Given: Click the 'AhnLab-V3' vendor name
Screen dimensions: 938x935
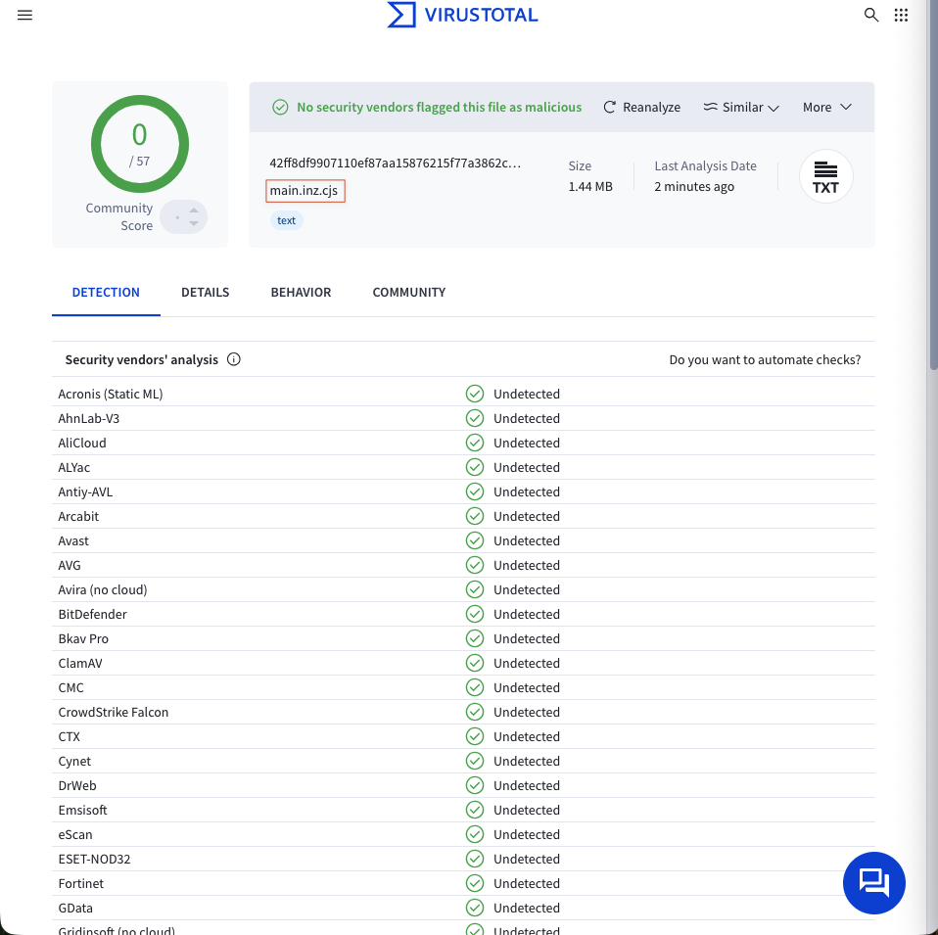Looking at the screenshot, I should click(x=88, y=418).
